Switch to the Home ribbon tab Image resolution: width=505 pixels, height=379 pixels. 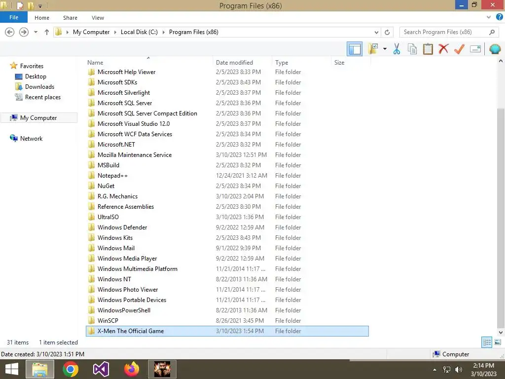[x=42, y=18]
